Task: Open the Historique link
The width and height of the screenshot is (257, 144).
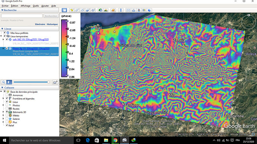Action: point(52,24)
